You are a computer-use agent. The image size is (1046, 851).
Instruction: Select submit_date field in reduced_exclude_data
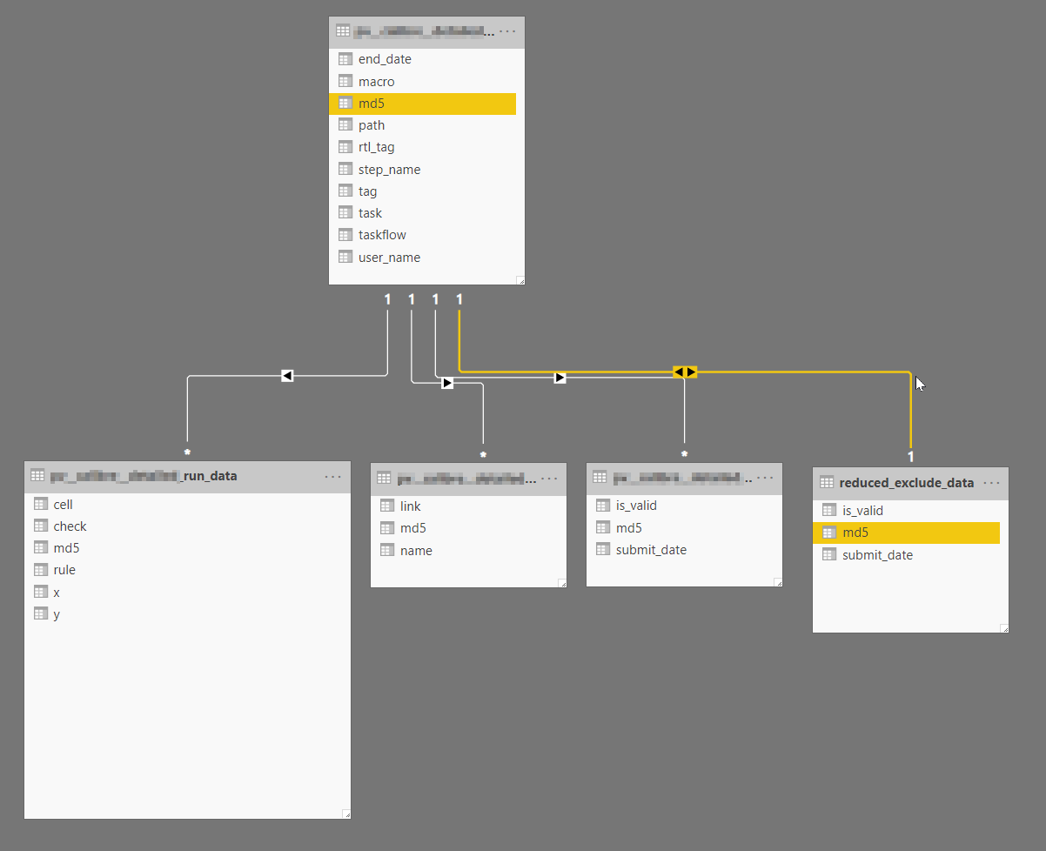point(906,555)
